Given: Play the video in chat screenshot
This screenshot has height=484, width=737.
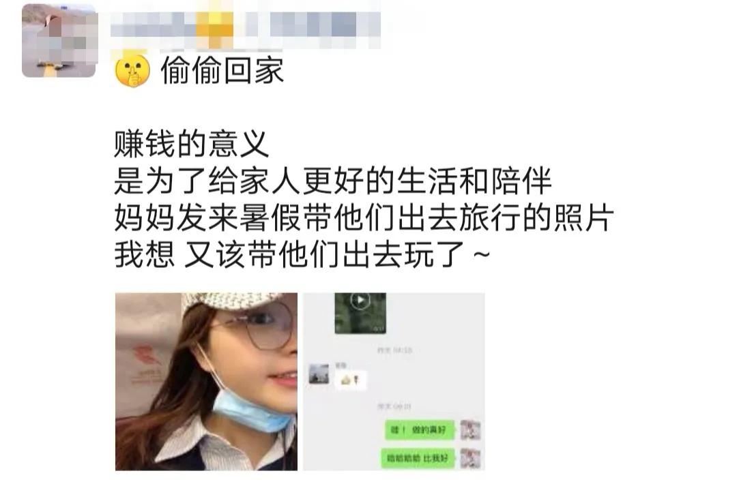Looking at the screenshot, I should (360, 301).
